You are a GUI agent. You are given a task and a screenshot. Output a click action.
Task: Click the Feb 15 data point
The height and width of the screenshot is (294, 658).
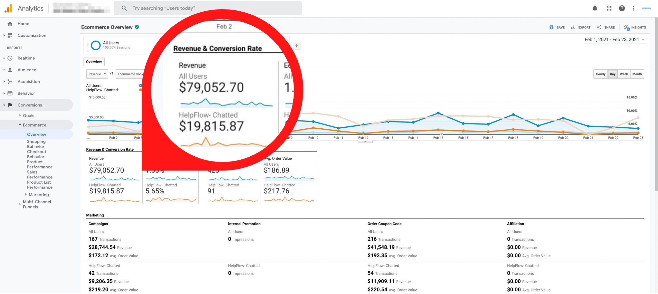[x=438, y=113]
